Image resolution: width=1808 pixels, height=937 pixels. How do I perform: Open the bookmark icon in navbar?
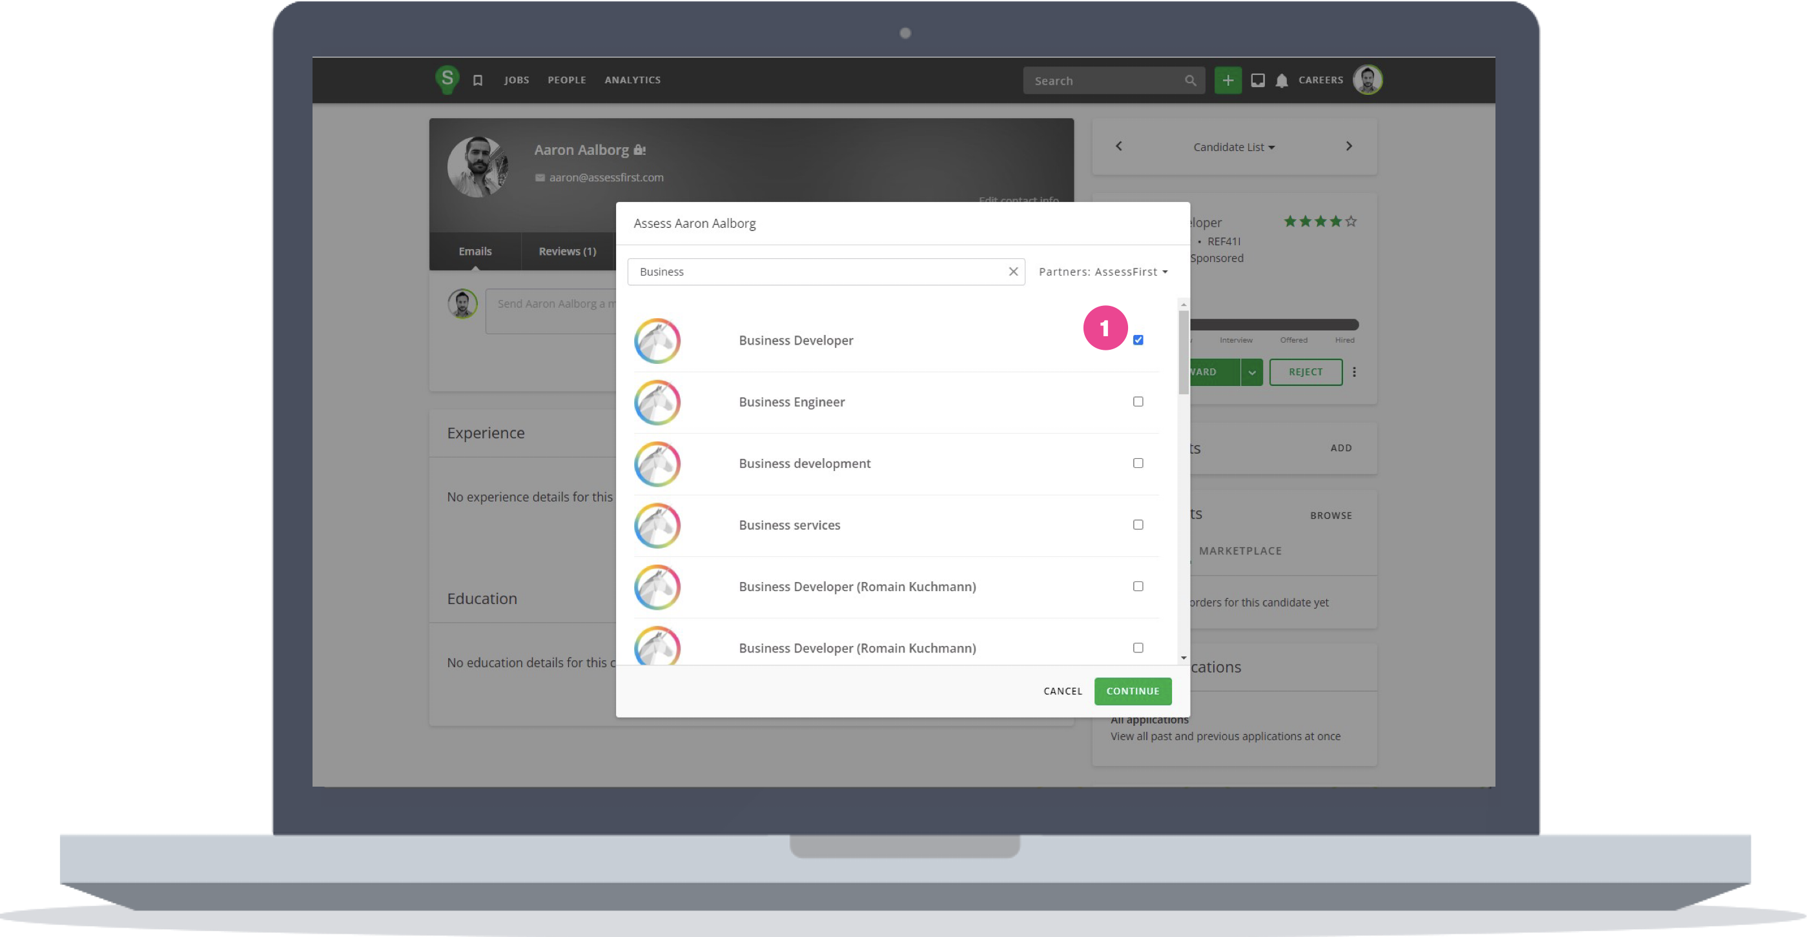click(x=478, y=81)
